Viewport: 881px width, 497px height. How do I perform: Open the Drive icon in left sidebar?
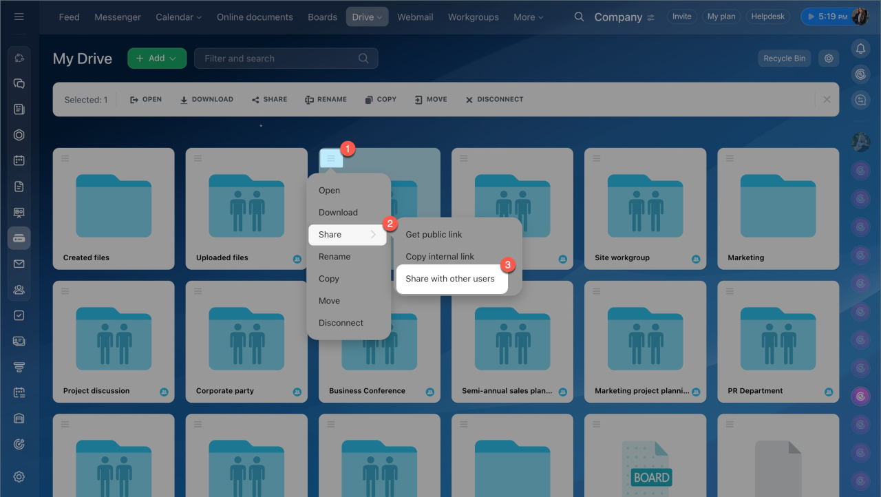click(19, 238)
